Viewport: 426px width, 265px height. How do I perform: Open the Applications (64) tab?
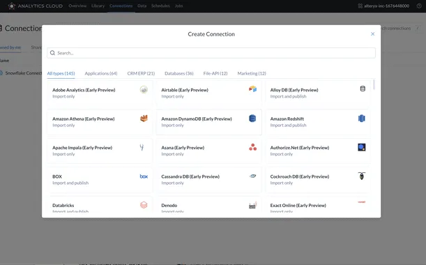(x=101, y=73)
